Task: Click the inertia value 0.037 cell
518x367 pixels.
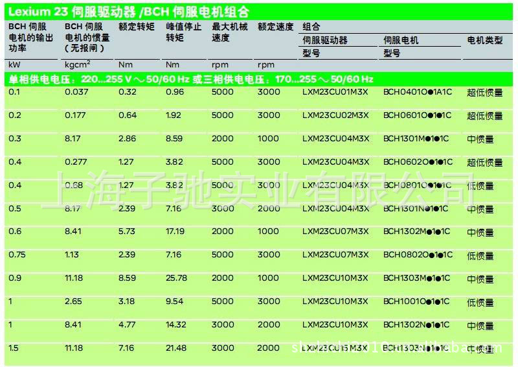Action: point(76,93)
